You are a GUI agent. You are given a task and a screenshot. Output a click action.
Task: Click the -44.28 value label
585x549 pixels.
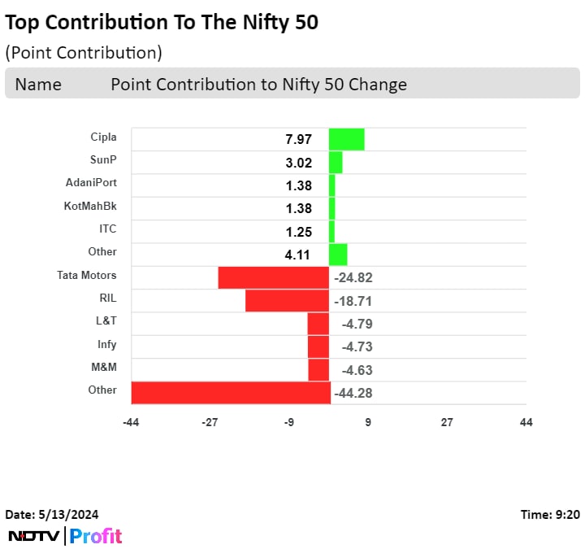(x=353, y=394)
